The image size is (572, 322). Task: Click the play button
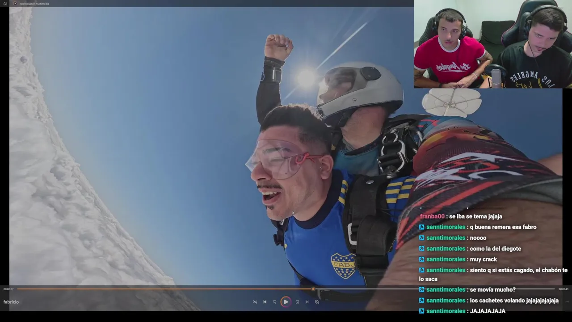pyautogui.click(x=286, y=302)
